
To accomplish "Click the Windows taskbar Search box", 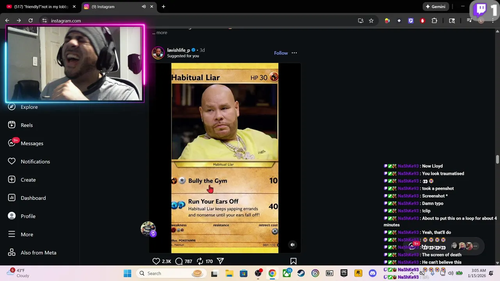I will click(171, 273).
